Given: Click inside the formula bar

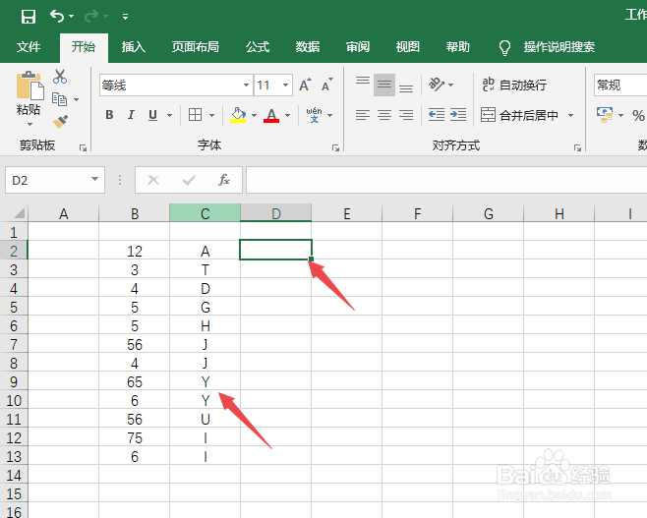Looking at the screenshot, I should point(446,180).
